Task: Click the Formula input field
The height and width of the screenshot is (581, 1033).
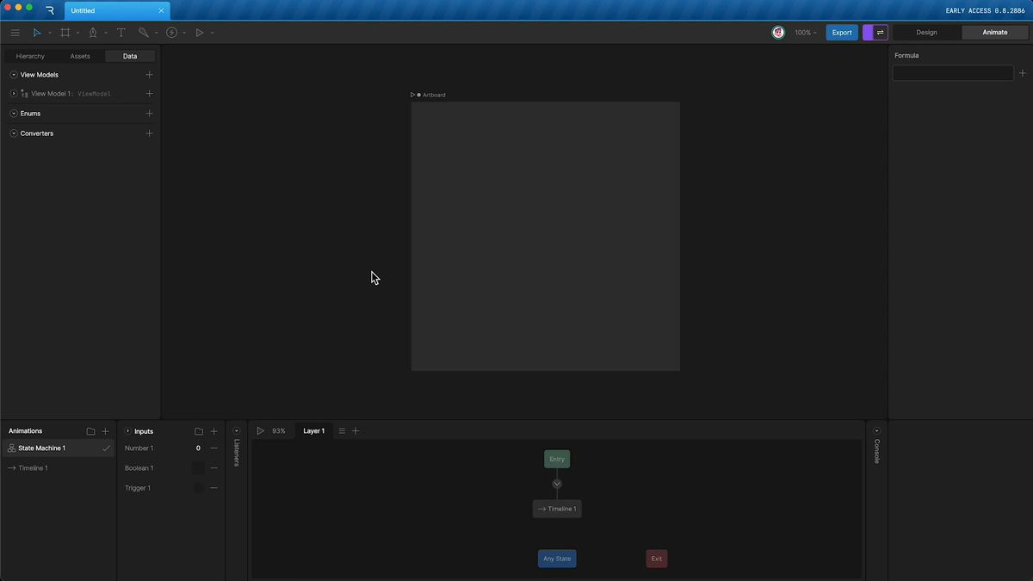Action: (x=953, y=73)
